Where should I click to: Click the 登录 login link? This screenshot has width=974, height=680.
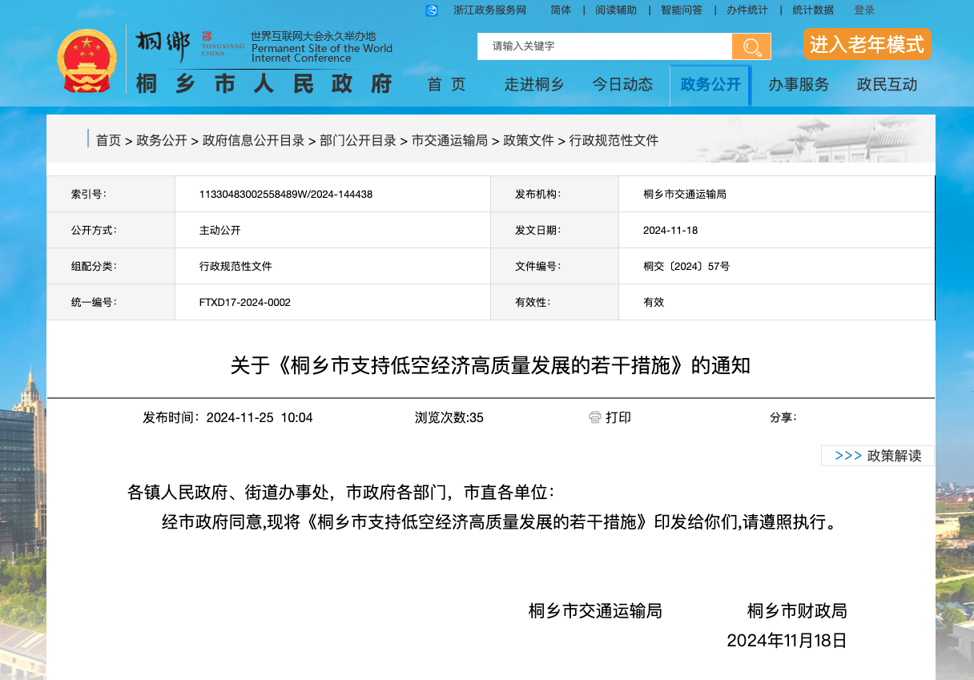tap(865, 10)
